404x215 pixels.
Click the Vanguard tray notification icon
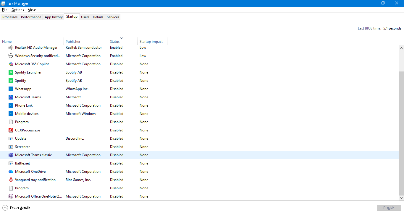[x=11, y=180]
